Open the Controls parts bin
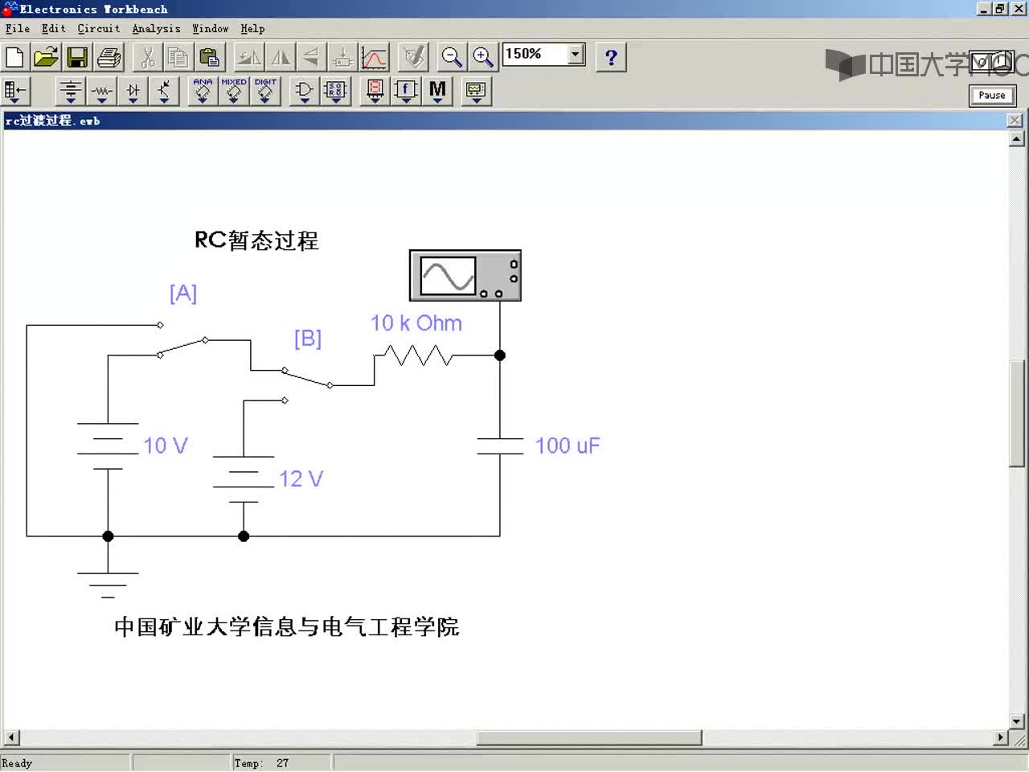Viewport: 1029px width, 772px height. 406,91
